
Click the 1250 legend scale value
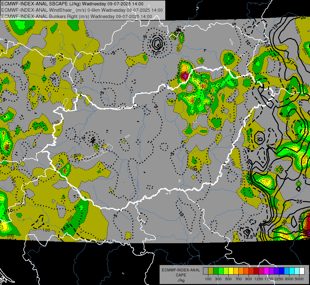(x=259, y=279)
